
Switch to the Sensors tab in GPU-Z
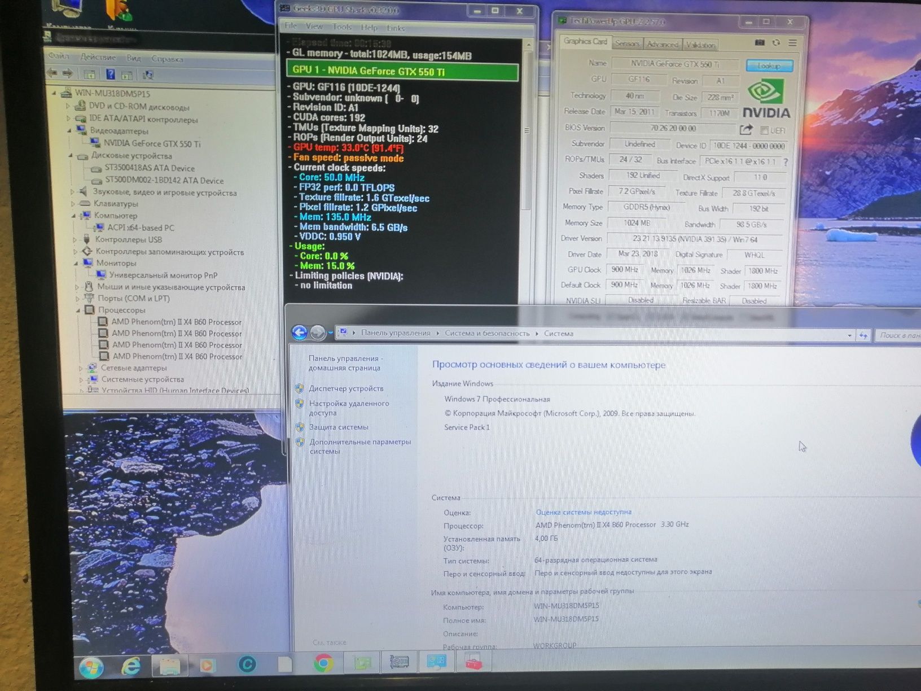(x=627, y=43)
